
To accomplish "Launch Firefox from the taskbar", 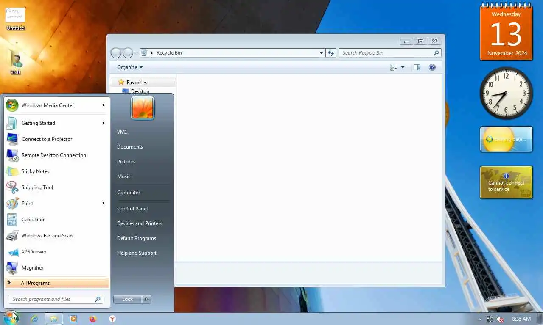I will [x=93, y=319].
